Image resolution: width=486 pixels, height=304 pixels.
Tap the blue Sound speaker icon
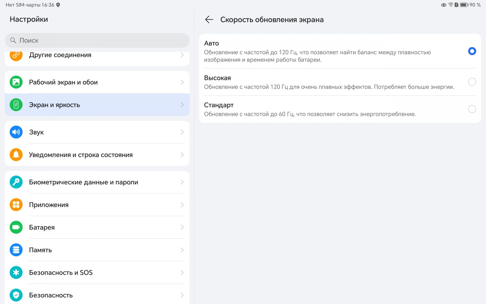tap(16, 132)
